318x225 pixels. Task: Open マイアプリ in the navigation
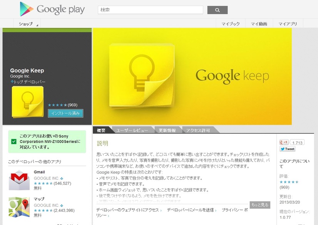pos(288,24)
